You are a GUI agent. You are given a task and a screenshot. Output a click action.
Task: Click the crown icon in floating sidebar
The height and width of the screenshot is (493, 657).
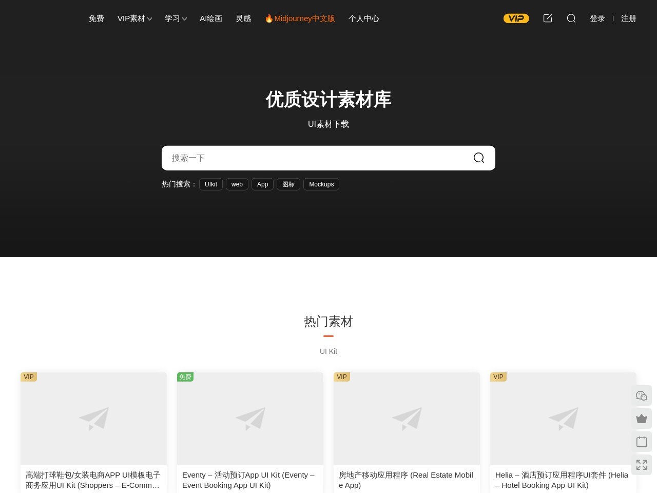[642, 419]
